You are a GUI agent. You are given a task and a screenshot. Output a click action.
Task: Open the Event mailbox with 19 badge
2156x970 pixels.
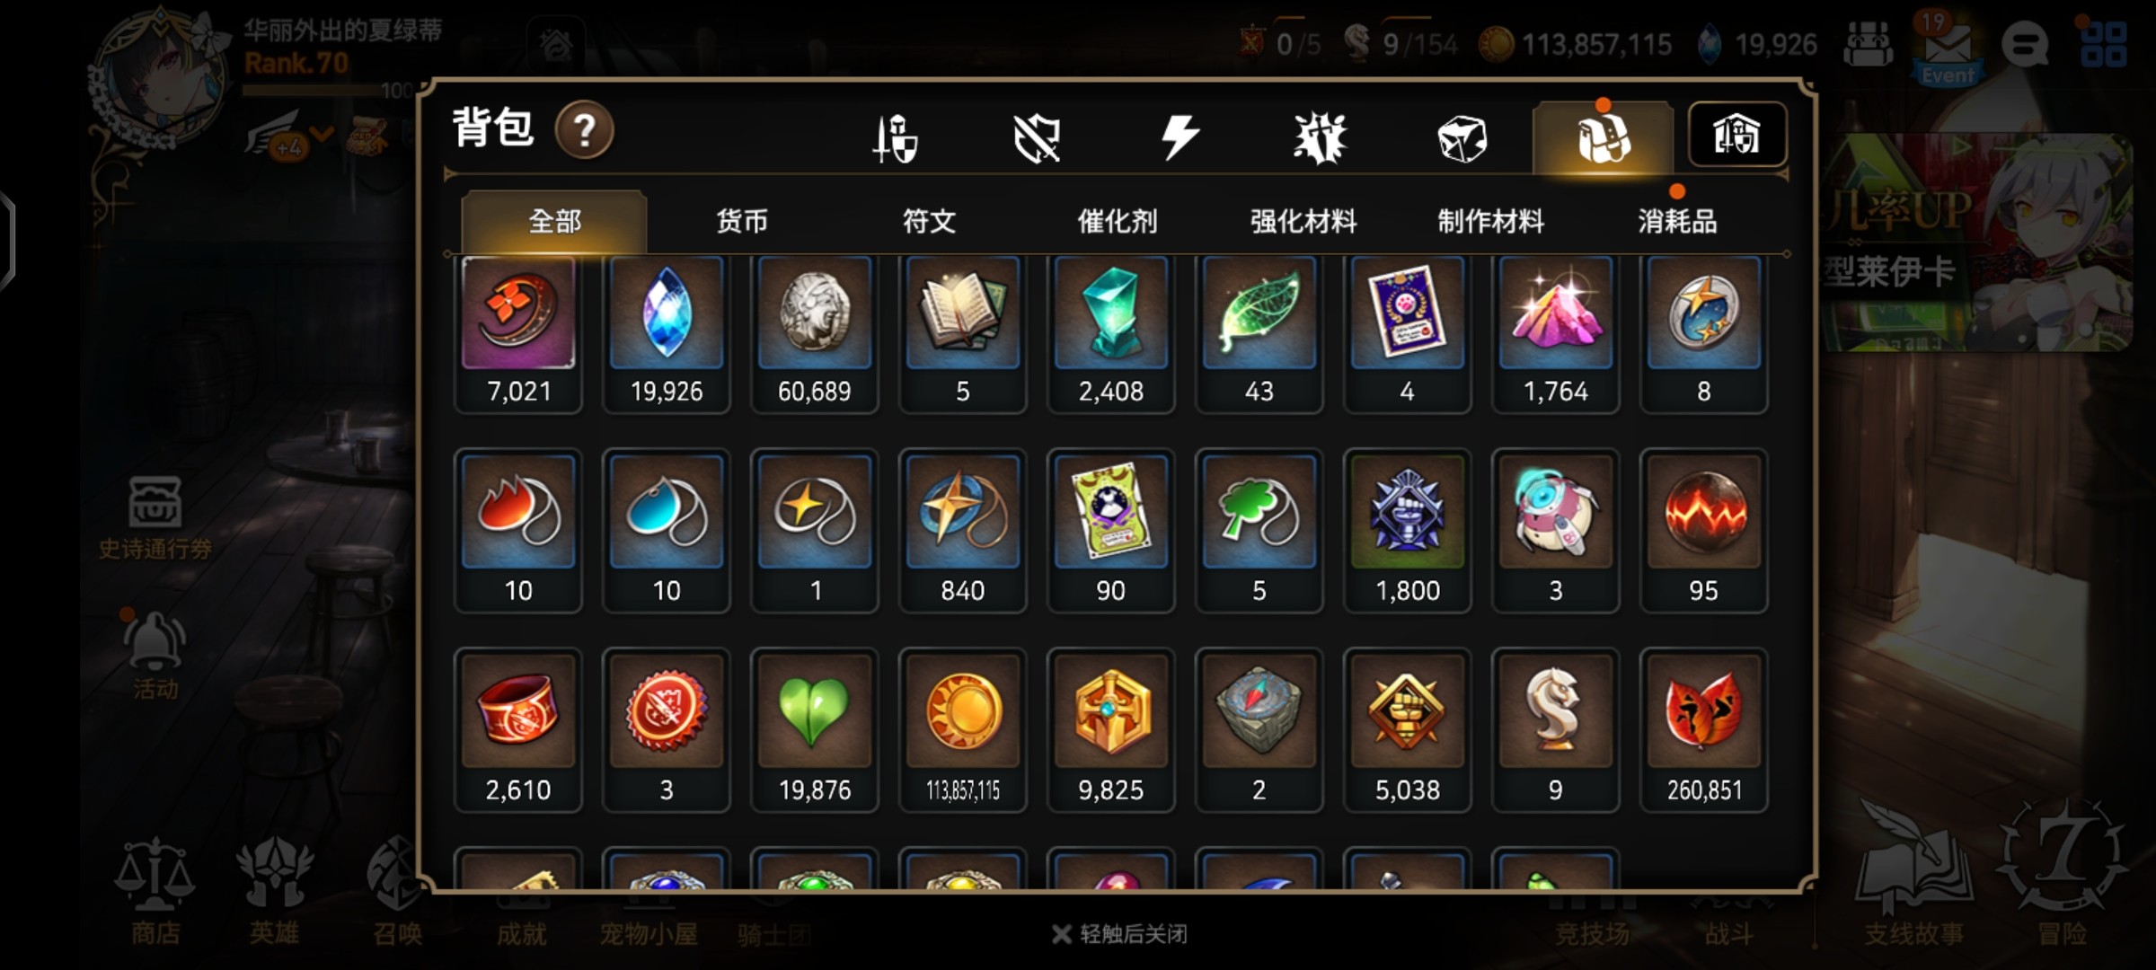point(1946,48)
